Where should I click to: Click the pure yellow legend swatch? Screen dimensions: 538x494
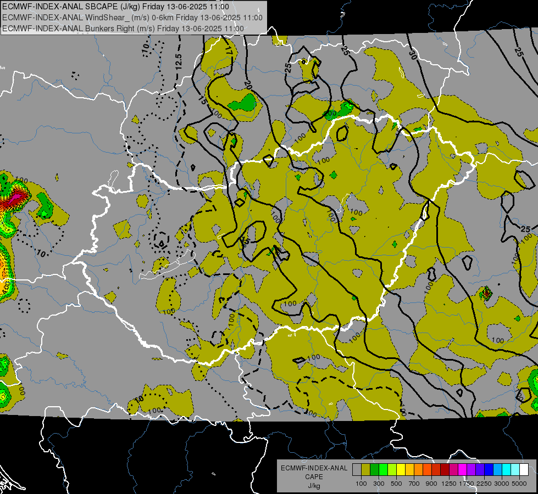(x=401, y=470)
